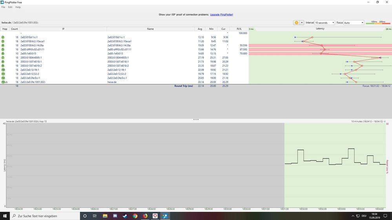Click the Avg column header
This screenshot has width=392, height=220.
click(200, 29)
